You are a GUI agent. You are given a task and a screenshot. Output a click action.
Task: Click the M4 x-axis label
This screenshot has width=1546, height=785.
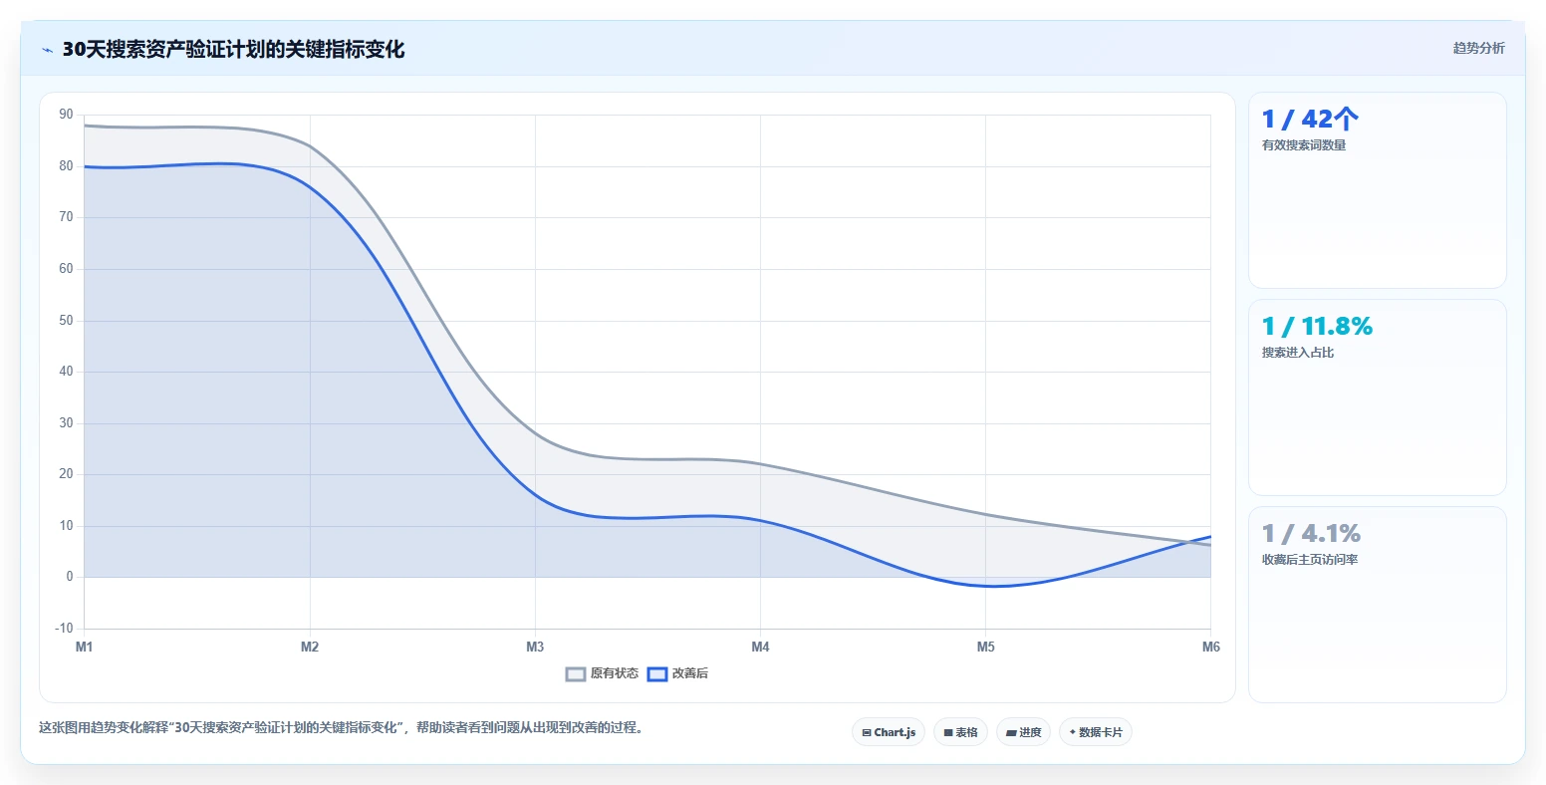point(760,647)
